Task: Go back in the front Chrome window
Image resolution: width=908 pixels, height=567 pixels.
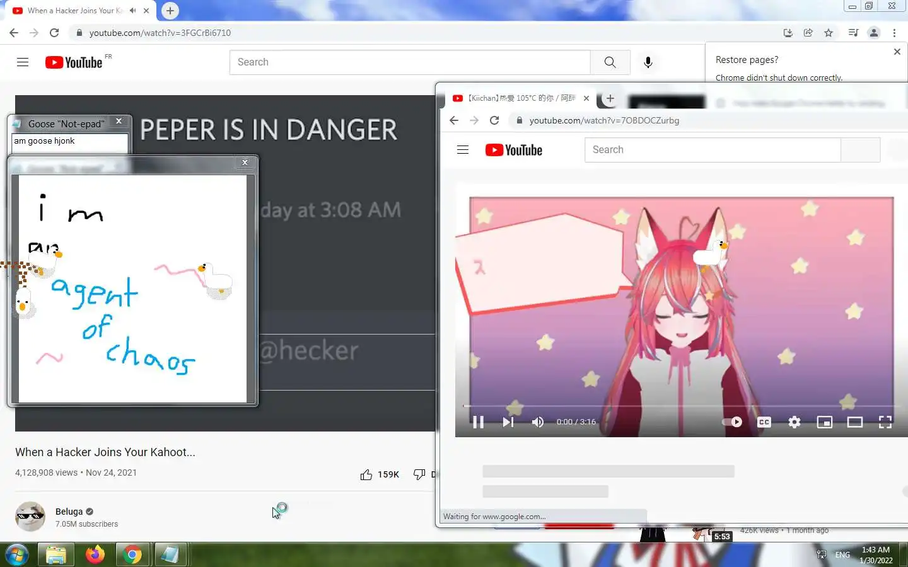Action: pos(454,120)
